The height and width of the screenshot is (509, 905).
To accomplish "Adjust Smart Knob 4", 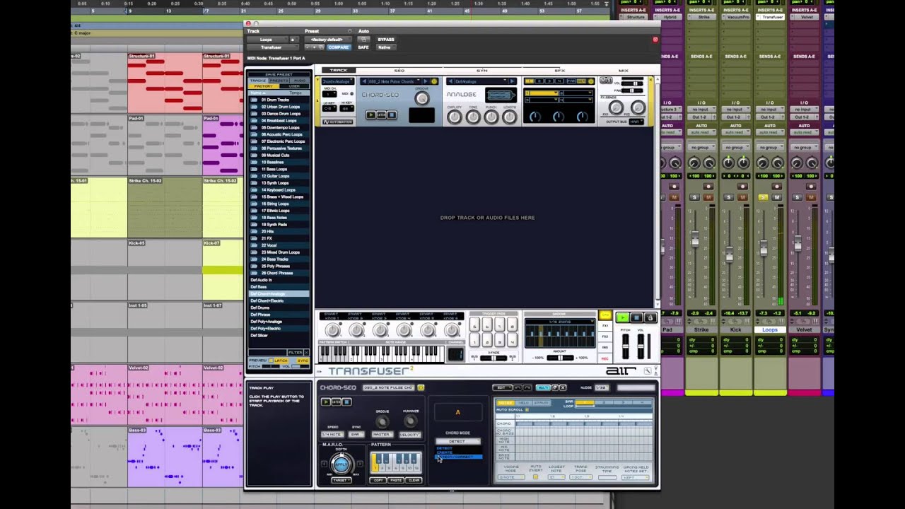I will (404, 330).
